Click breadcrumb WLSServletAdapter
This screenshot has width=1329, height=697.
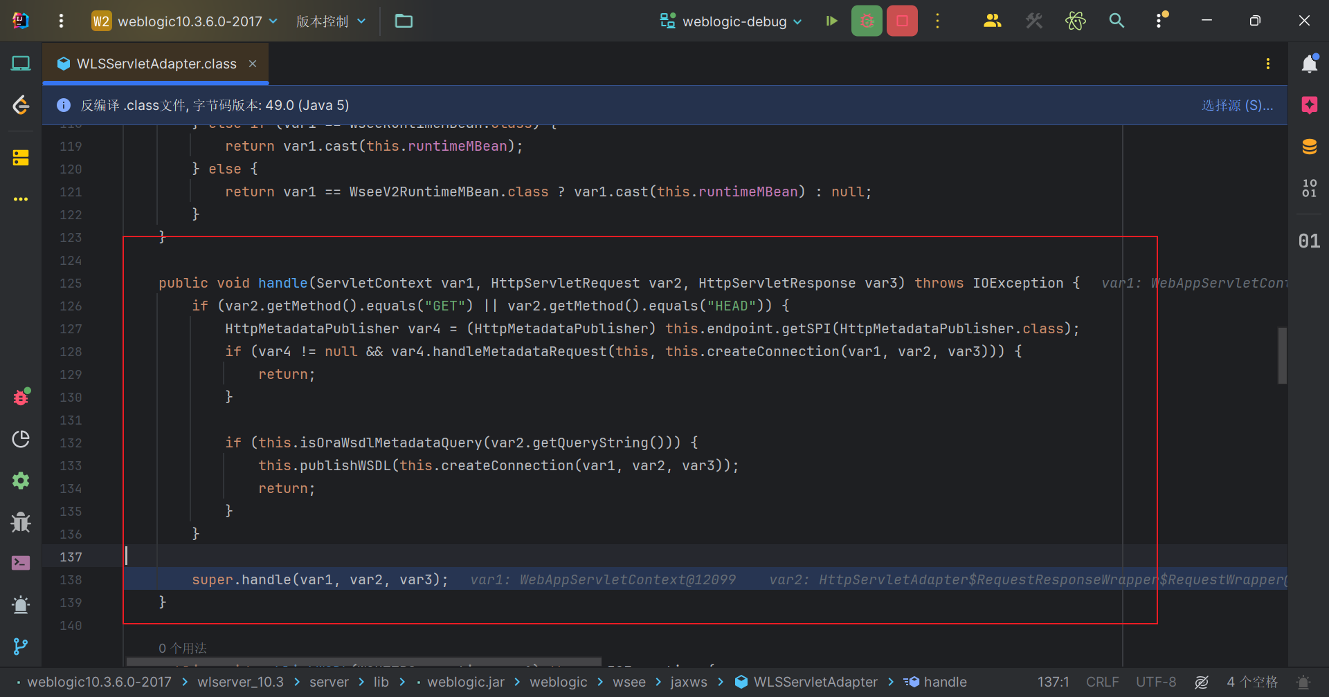[x=806, y=682]
